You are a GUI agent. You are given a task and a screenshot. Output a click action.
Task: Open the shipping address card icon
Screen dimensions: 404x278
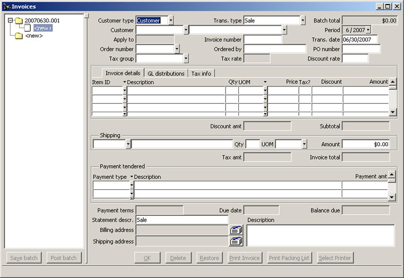236,241
